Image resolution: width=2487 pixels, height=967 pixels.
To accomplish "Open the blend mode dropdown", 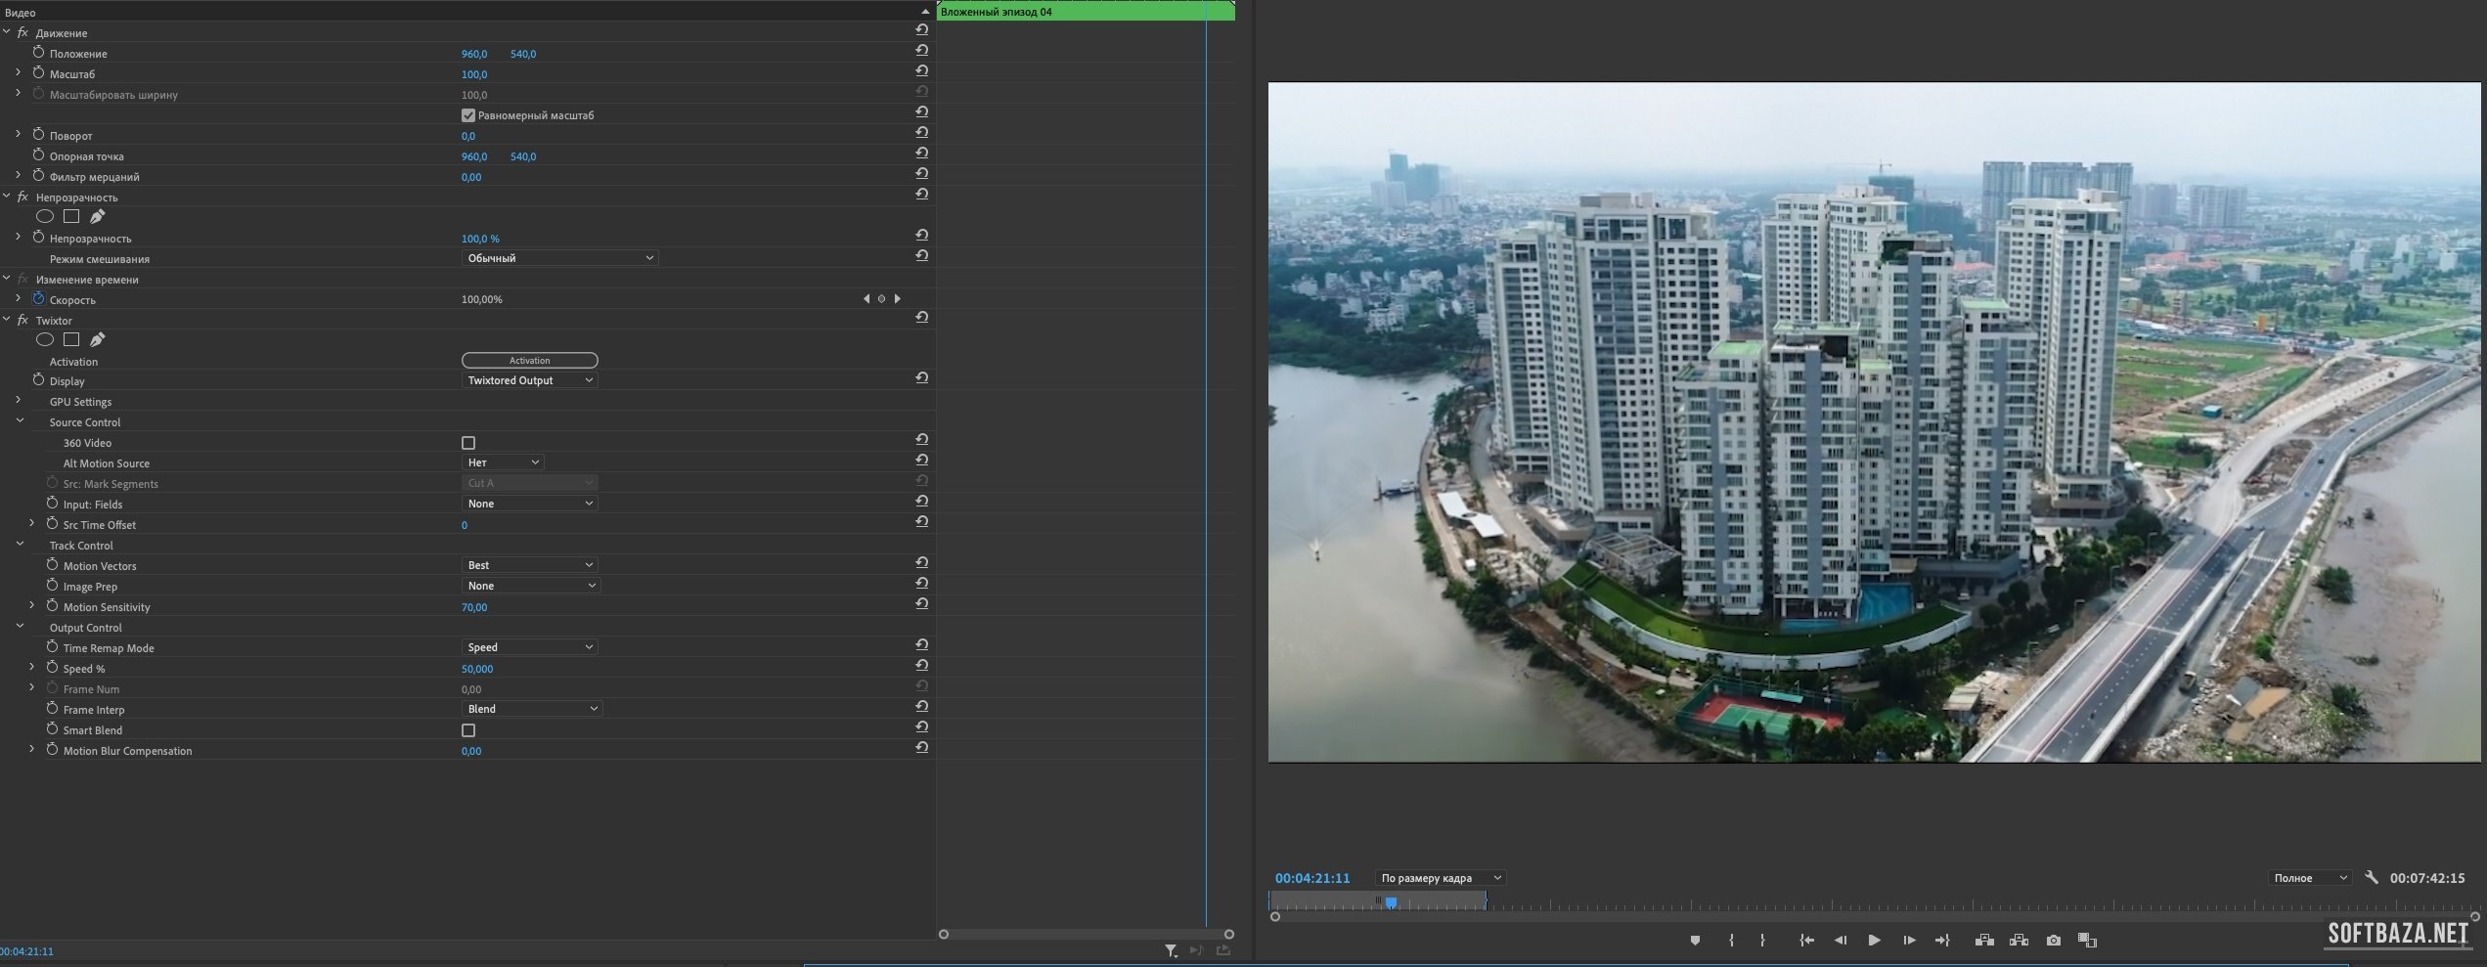I will (558, 258).
